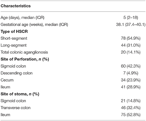
Task: Select Total colonic aganglionosis label
Action: click(x=24, y=52)
